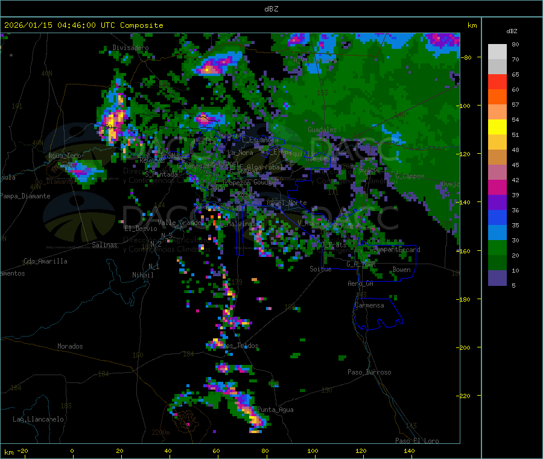Image resolution: width=543 pixels, height=459 pixels.
Task: Click the 2026/01/15 04:46:00 UTC Composite timestamp
Action: click(x=83, y=25)
